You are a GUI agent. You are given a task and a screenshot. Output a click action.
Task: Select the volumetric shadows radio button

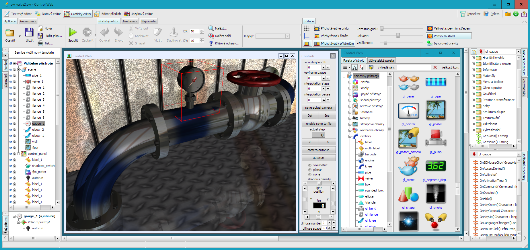tap(310, 165)
